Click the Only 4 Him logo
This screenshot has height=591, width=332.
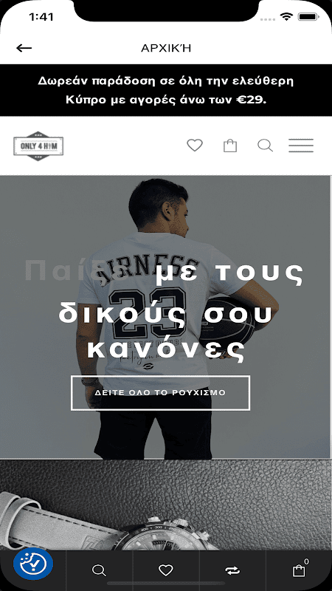[38, 146]
